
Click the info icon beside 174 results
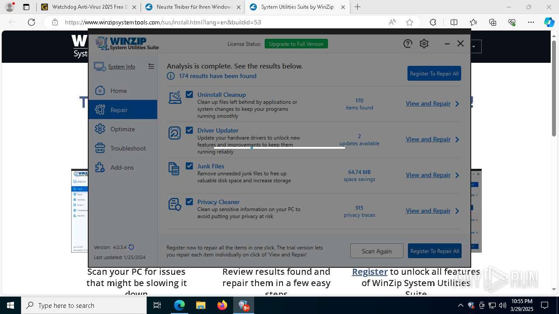pyautogui.click(x=171, y=76)
